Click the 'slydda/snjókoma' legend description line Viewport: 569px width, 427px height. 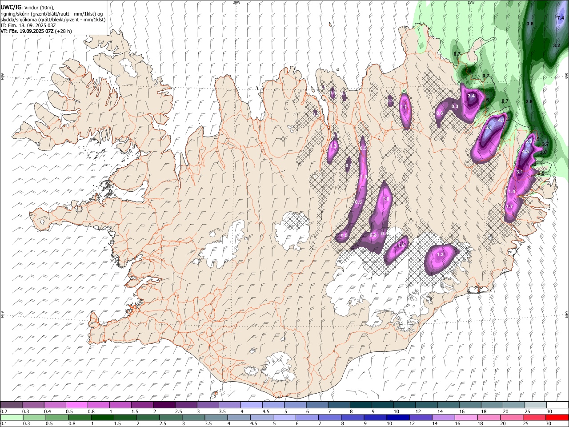click(53, 20)
